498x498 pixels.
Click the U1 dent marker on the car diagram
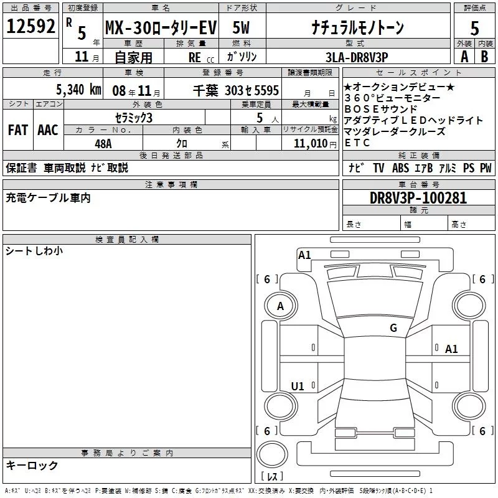(x=298, y=387)
